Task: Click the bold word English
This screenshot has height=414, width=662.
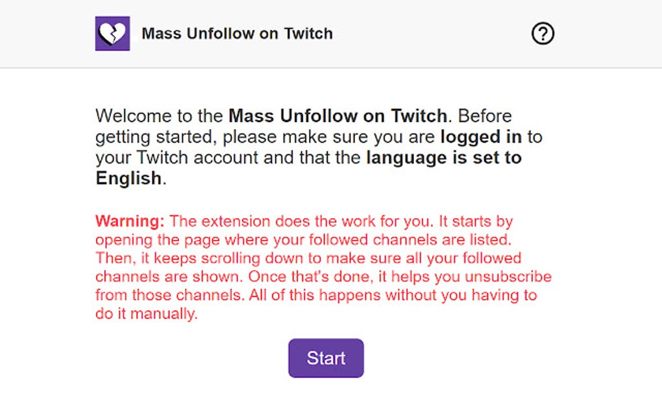Action: click(x=128, y=178)
